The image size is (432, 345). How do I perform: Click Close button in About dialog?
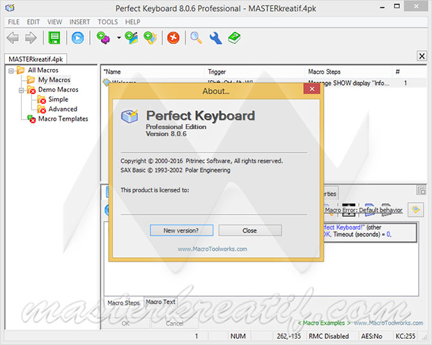tap(250, 231)
